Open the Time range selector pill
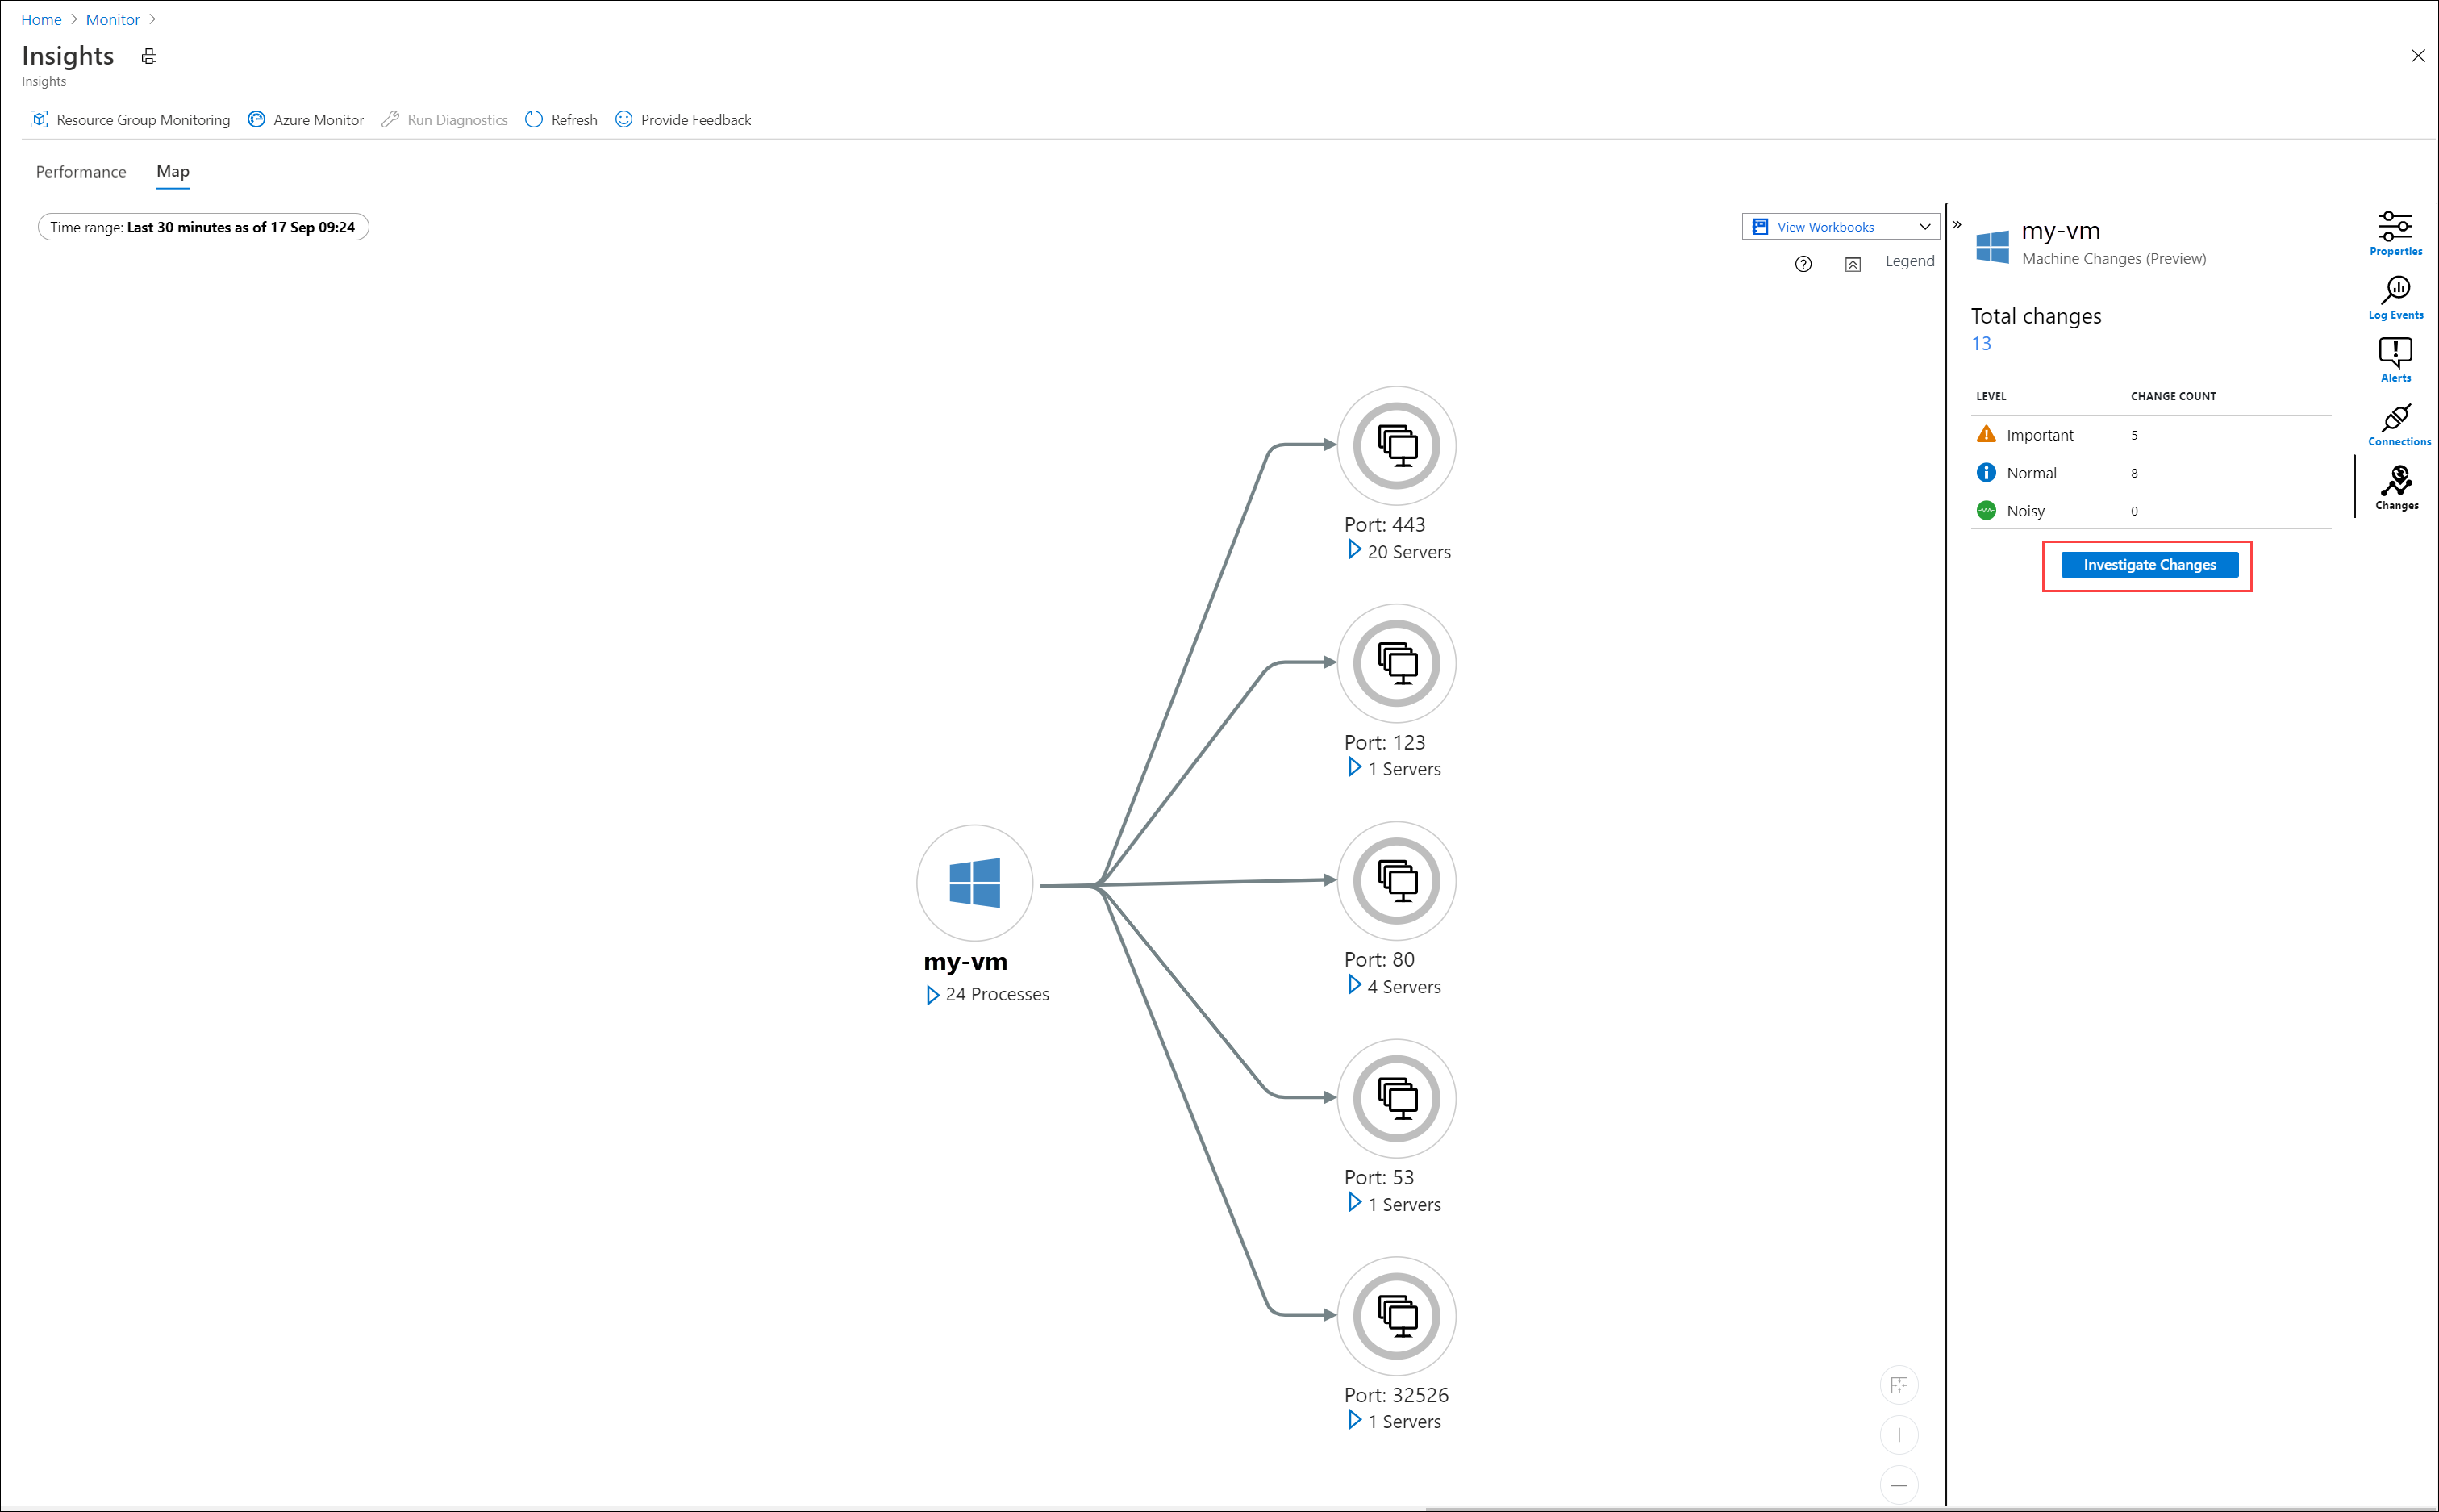 point(203,228)
